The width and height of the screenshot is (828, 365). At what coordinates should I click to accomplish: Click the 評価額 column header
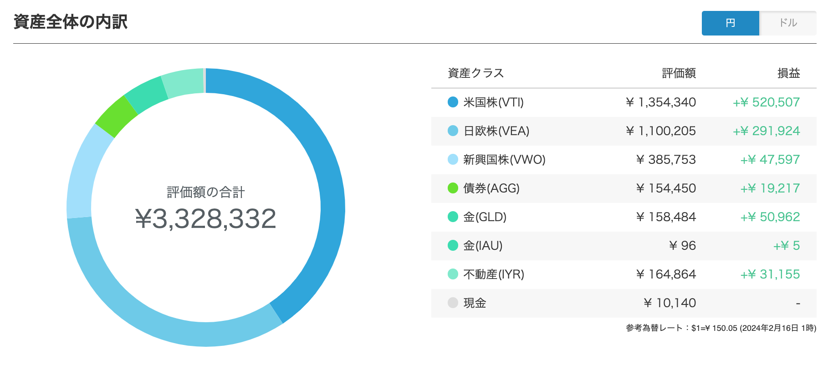click(679, 73)
